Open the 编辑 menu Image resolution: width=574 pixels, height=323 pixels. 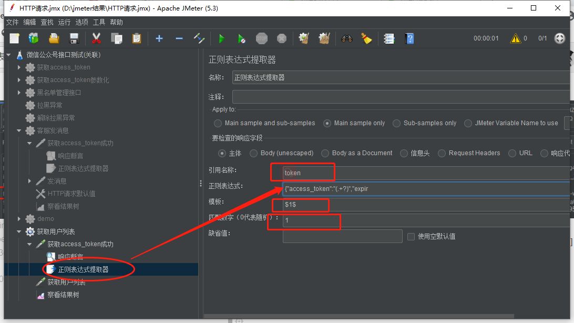(29, 22)
